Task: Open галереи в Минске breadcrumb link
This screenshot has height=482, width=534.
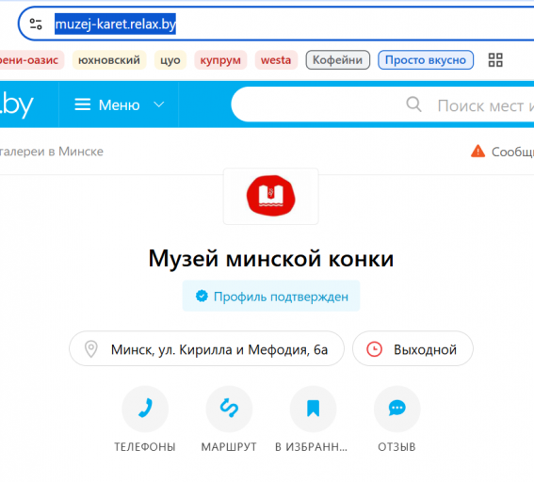Action: click(52, 152)
